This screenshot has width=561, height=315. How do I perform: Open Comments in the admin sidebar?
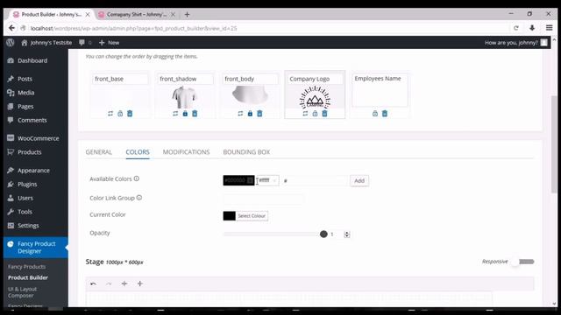32,120
